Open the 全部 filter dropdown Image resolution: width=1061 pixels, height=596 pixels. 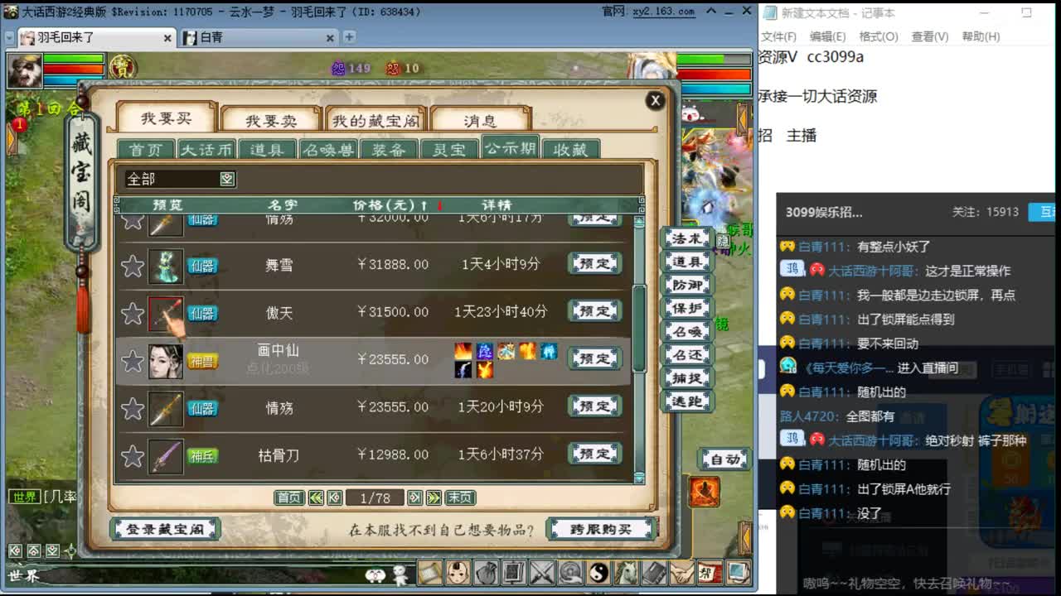227,179
